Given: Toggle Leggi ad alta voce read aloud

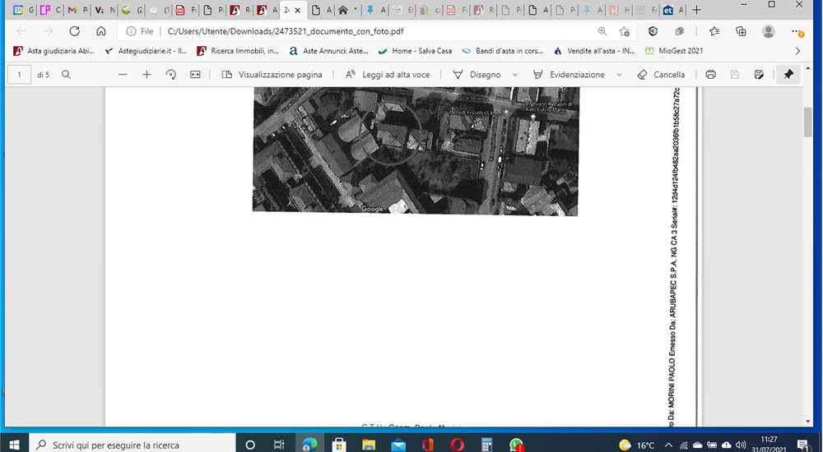Looking at the screenshot, I should click(x=388, y=75).
